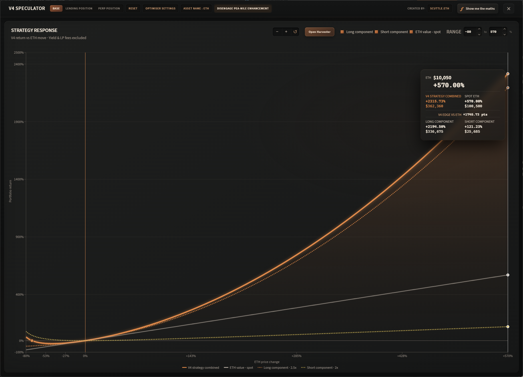Click the +1745.73 pts edge value
The image size is (523, 377).
pyautogui.click(x=475, y=114)
